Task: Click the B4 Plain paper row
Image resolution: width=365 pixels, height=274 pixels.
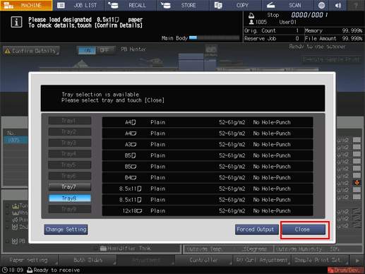Action: (x=208, y=178)
